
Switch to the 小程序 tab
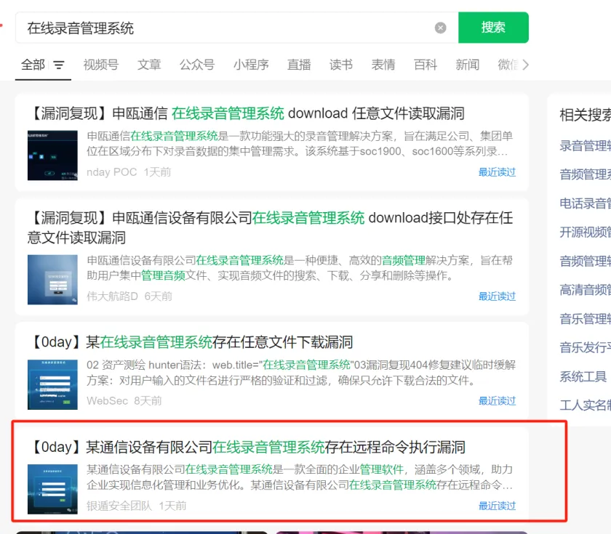coord(251,65)
